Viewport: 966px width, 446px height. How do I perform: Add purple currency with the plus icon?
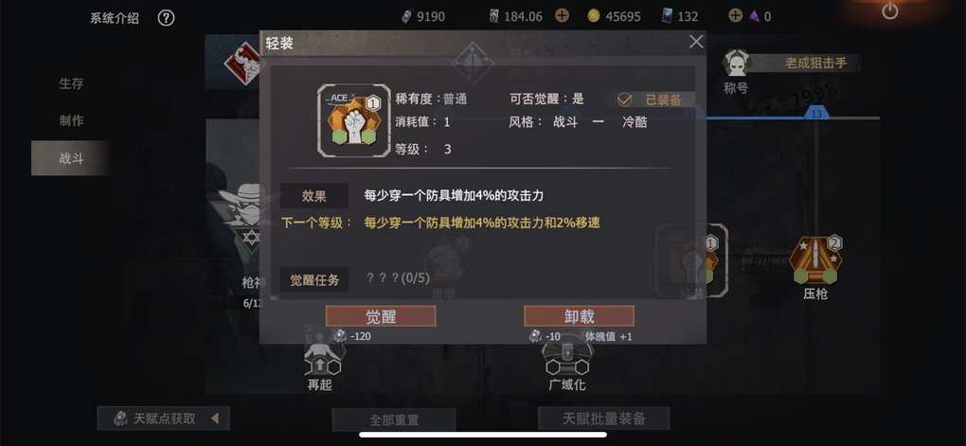735,16
